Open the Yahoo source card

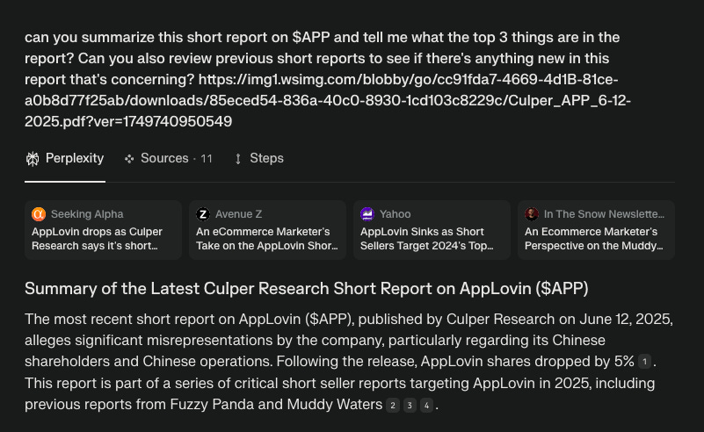(432, 230)
